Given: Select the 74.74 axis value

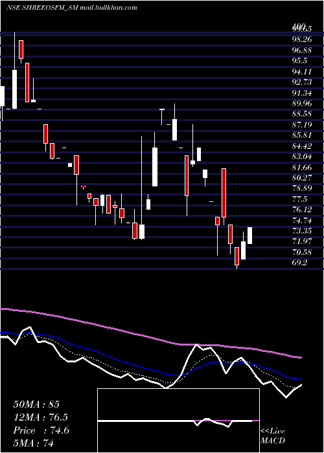Looking at the screenshot, I should [302, 221].
